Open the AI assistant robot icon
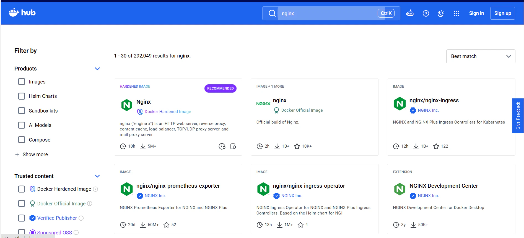This screenshot has height=238, width=524. point(410,13)
